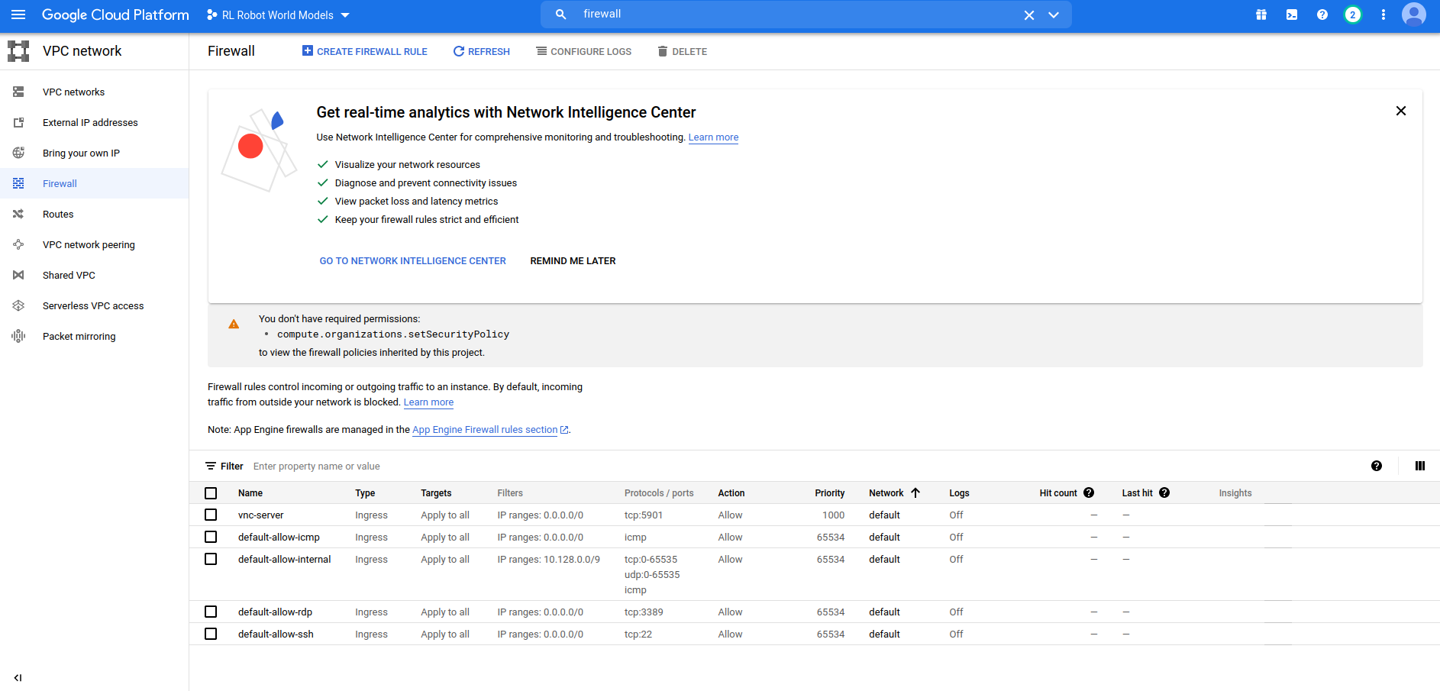Open the default-allow-ssh rule
The height and width of the screenshot is (691, 1440).
[276, 634]
